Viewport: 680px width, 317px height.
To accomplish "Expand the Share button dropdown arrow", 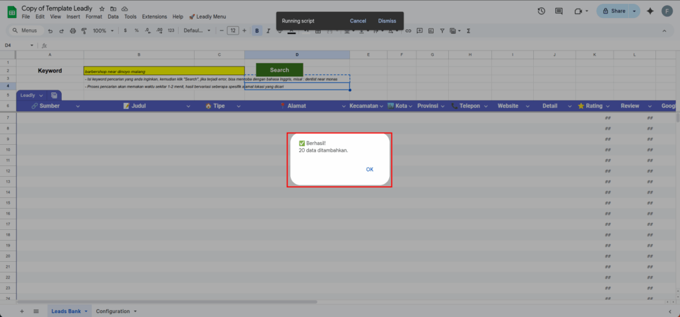I will point(634,11).
